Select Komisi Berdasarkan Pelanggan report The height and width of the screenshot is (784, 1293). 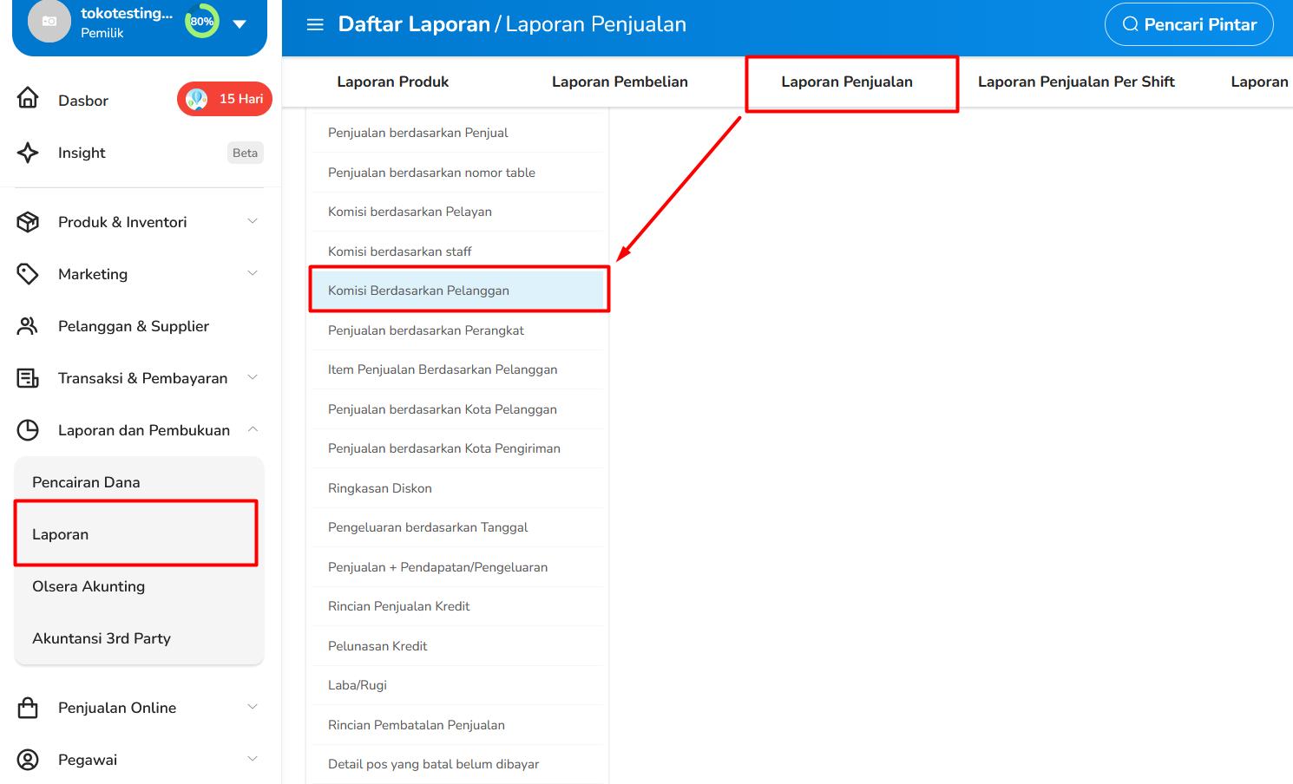[x=458, y=291]
